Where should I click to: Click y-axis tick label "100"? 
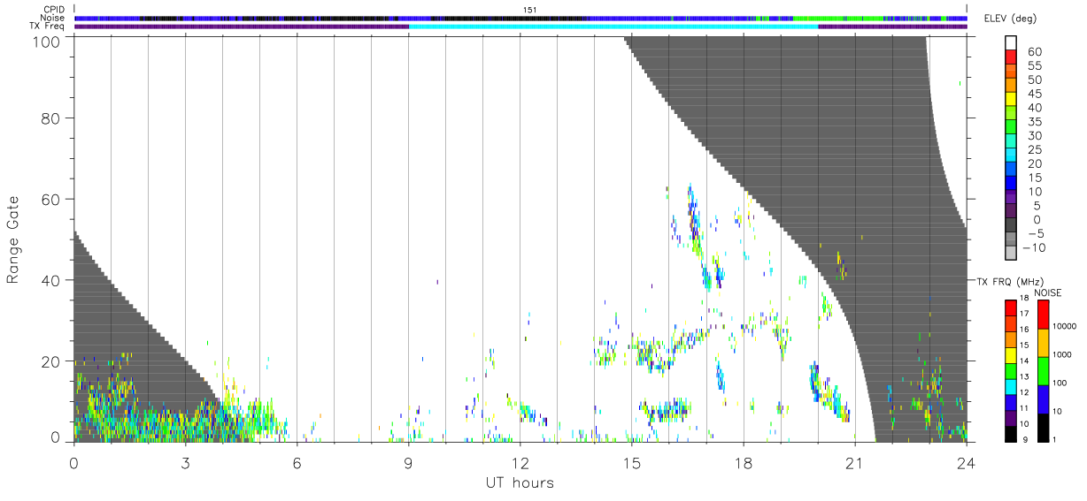(46, 41)
